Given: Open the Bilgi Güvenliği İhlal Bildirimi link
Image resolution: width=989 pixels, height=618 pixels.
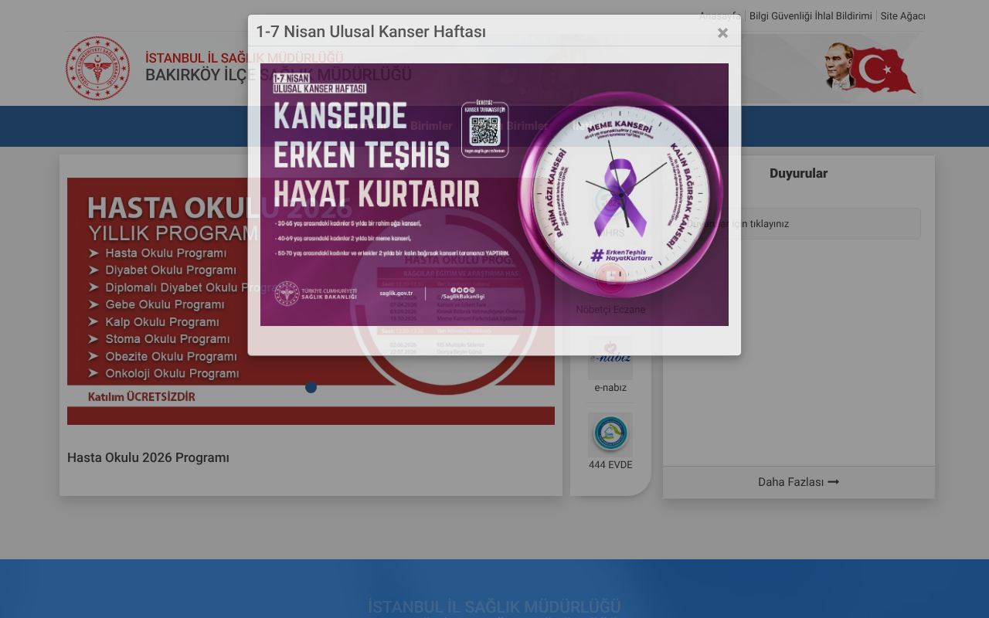Looking at the screenshot, I should 811,16.
